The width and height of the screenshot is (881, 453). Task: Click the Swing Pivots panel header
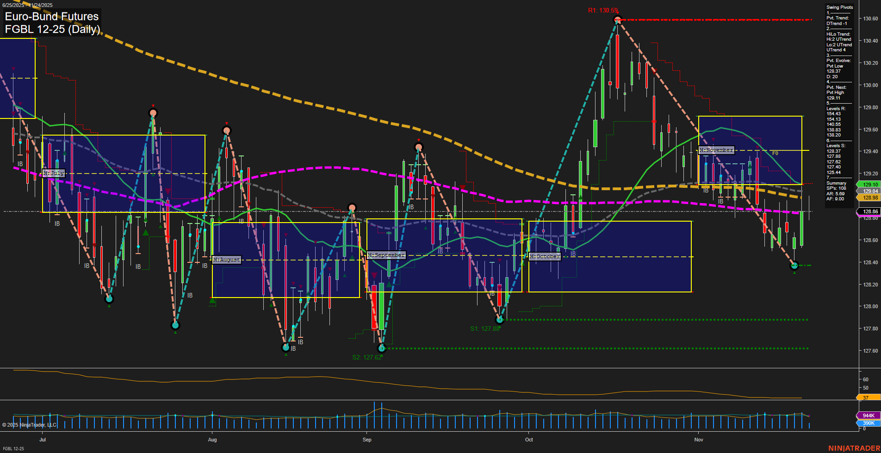839,7
